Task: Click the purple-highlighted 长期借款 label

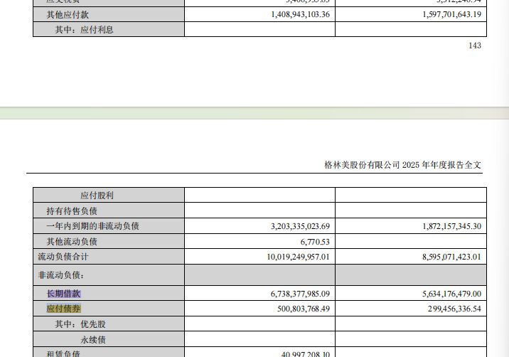Action: [63, 294]
